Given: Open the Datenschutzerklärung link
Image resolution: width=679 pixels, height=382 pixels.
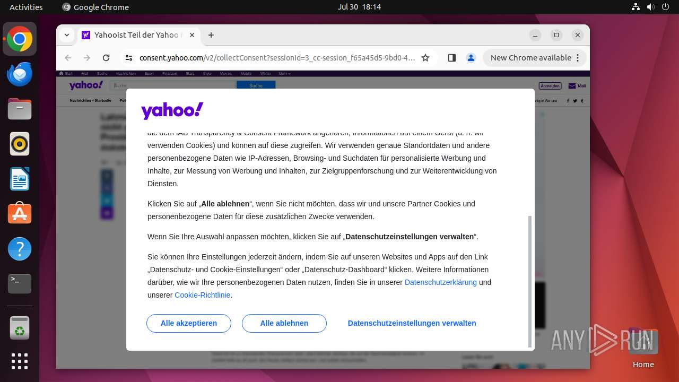Looking at the screenshot, I should pyautogui.click(x=441, y=282).
